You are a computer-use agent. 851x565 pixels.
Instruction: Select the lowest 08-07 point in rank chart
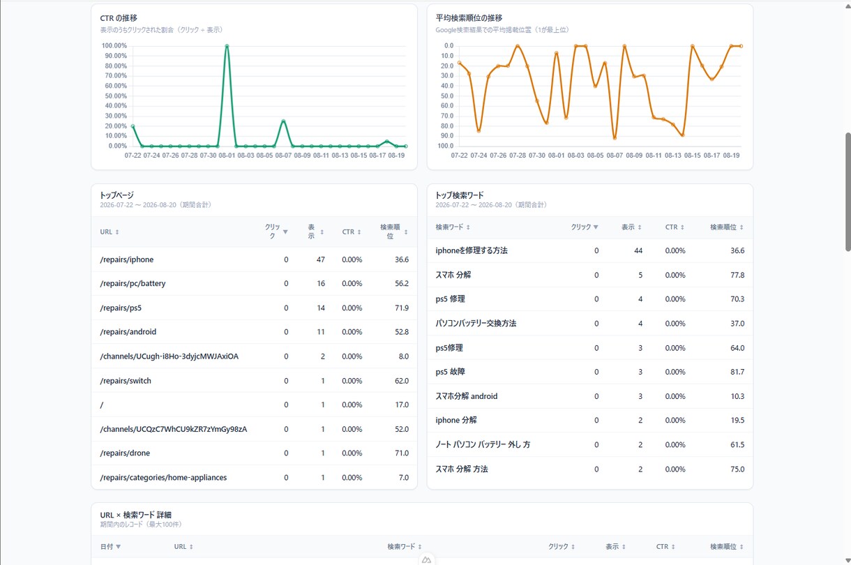(615, 138)
